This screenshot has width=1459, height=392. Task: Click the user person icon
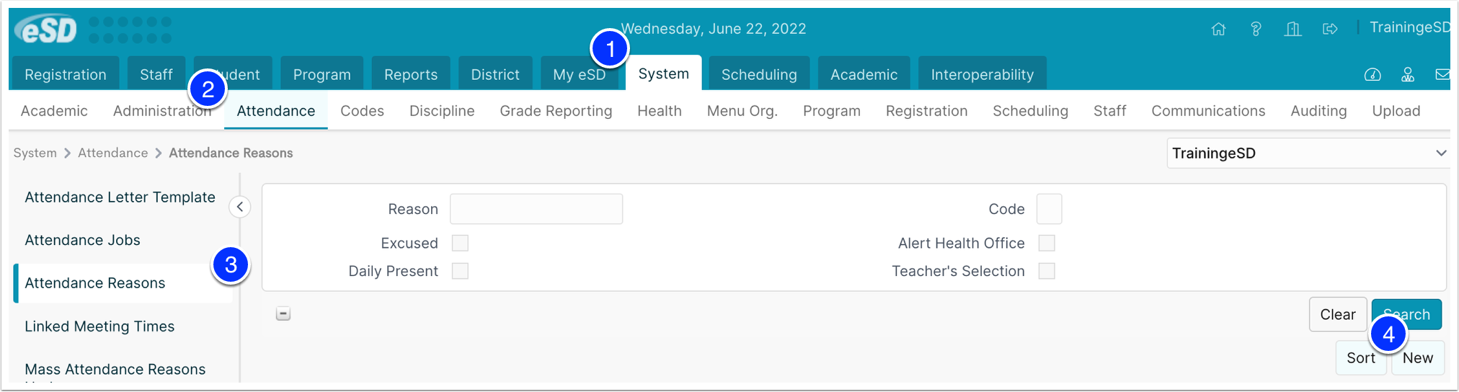pos(1408,75)
